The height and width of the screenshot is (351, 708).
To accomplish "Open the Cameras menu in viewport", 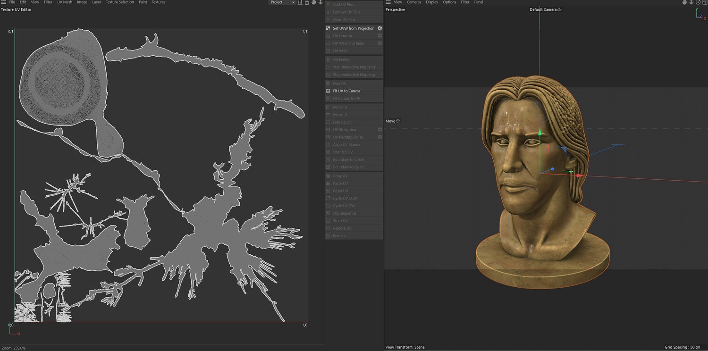I will point(413,2).
